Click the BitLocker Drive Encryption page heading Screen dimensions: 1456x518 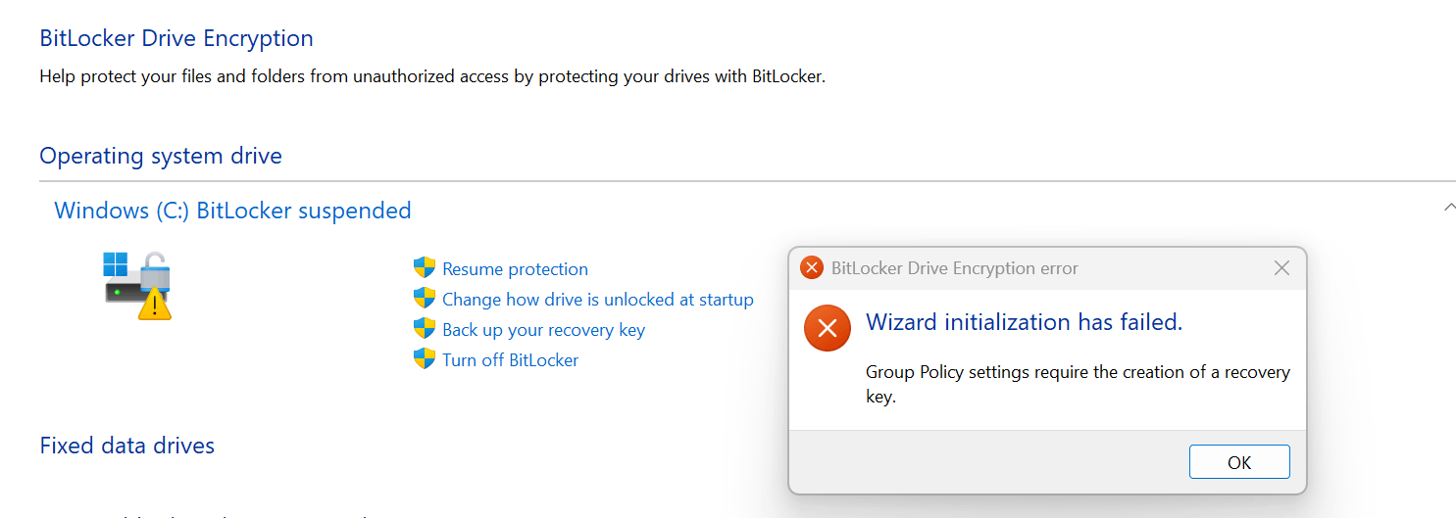click(176, 38)
